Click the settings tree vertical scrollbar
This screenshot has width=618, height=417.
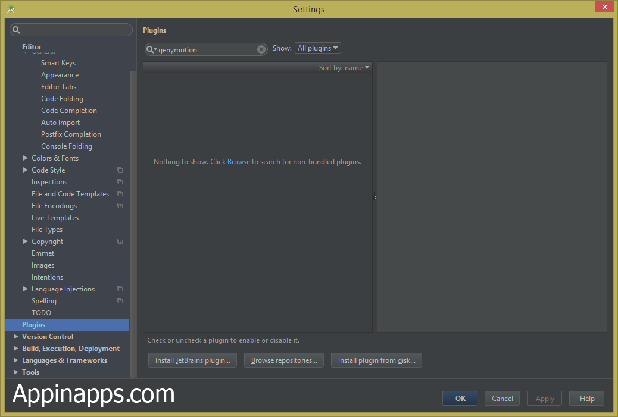[x=133, y=224]
